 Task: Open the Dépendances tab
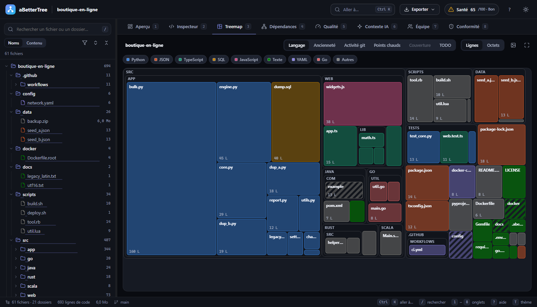(283, 26)
